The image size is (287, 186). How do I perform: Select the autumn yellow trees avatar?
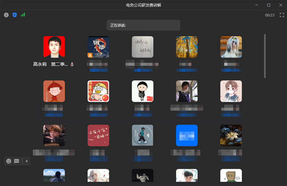[187, 47]
